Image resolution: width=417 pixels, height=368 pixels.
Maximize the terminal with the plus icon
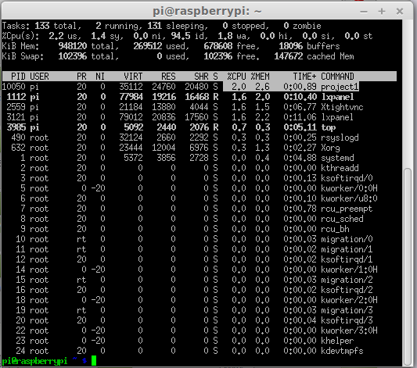coord(382,12)
